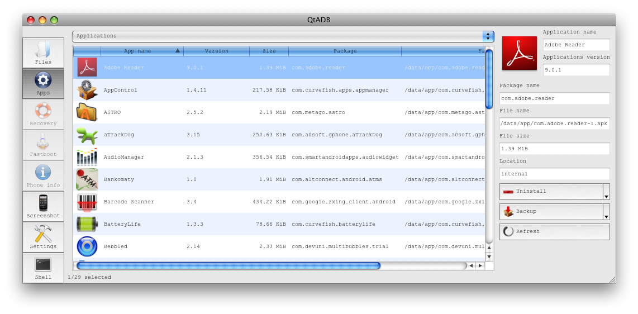638x314 pixels.
Task: Click the scroll left arrow
Action: tap(471, 265)
